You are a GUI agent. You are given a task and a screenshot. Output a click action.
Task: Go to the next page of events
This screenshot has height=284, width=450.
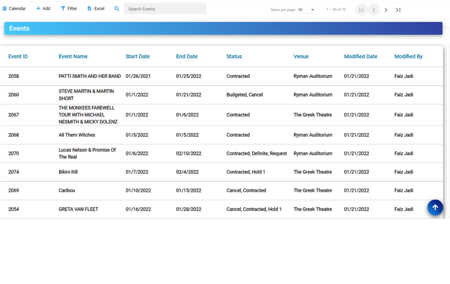[x=385, y=9]
